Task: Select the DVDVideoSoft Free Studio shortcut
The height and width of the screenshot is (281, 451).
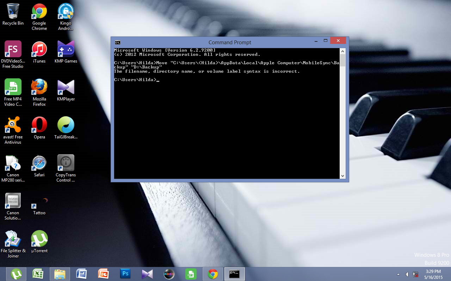Action: coord(13,55)
